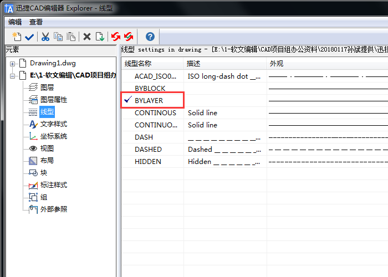Select 文字样式 in the elements tree

[53, 124]
